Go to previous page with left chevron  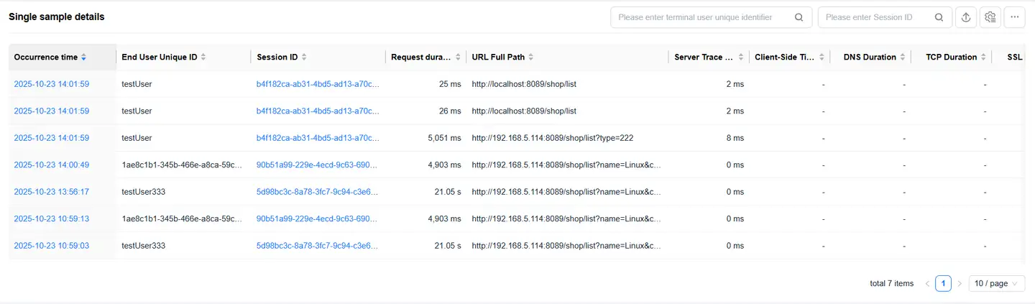tap(927, 284)
